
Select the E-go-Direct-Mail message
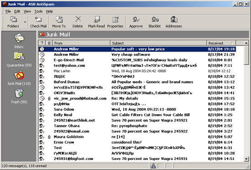point(137,60)
